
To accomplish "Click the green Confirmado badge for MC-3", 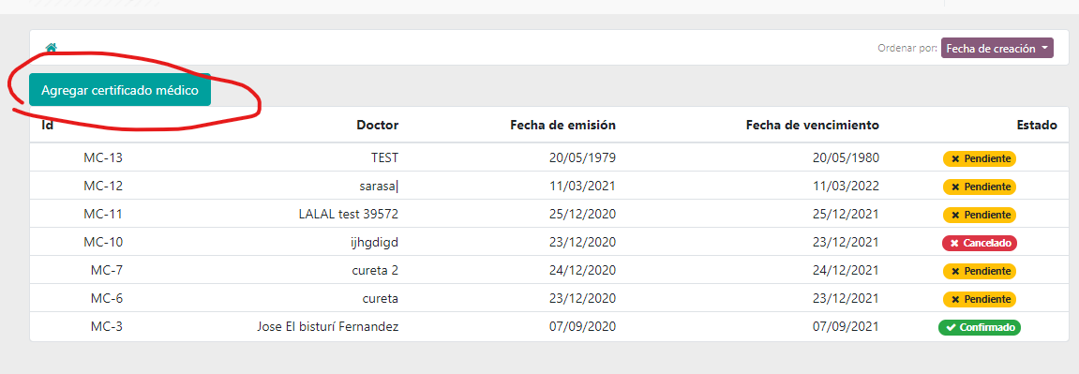I will pyautogui.click(x=980, y=328).
